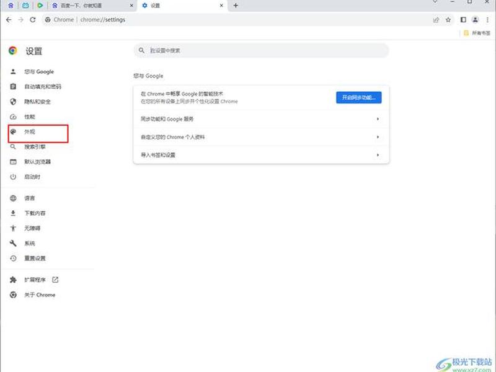Open the side panel icon

(463, 20)
